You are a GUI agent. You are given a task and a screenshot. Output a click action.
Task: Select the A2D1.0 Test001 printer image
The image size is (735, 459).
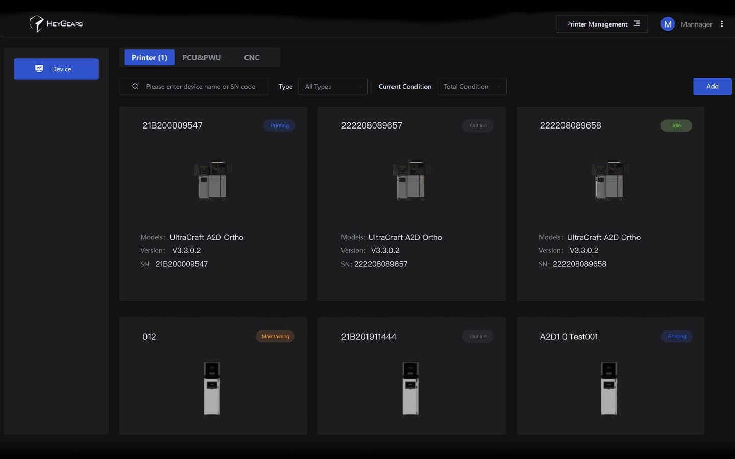(609, 389)
